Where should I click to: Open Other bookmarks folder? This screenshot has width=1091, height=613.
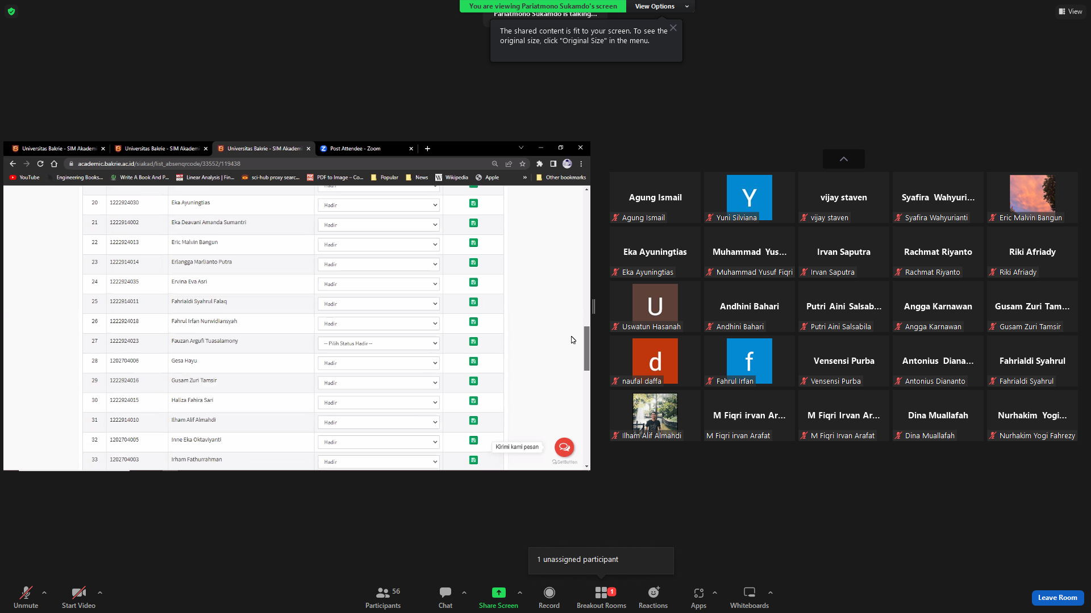(x=561, y=178)
